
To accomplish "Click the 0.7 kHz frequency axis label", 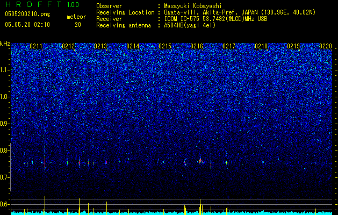I will tap(5, 177).
